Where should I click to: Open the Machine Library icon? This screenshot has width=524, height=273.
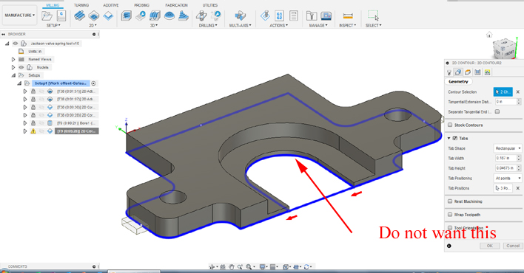tap(326, 15)
